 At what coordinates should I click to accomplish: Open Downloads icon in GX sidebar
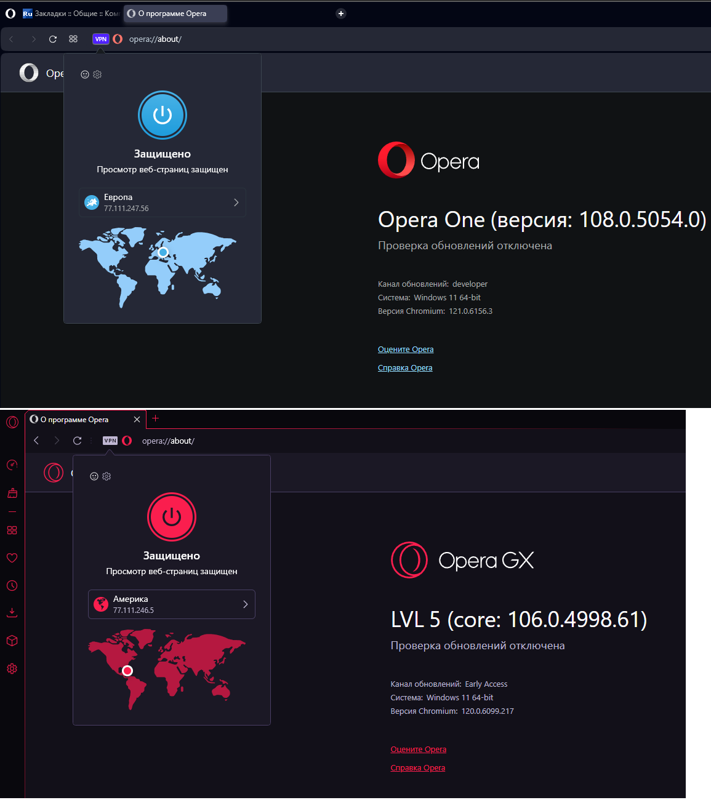pos(12,612)
